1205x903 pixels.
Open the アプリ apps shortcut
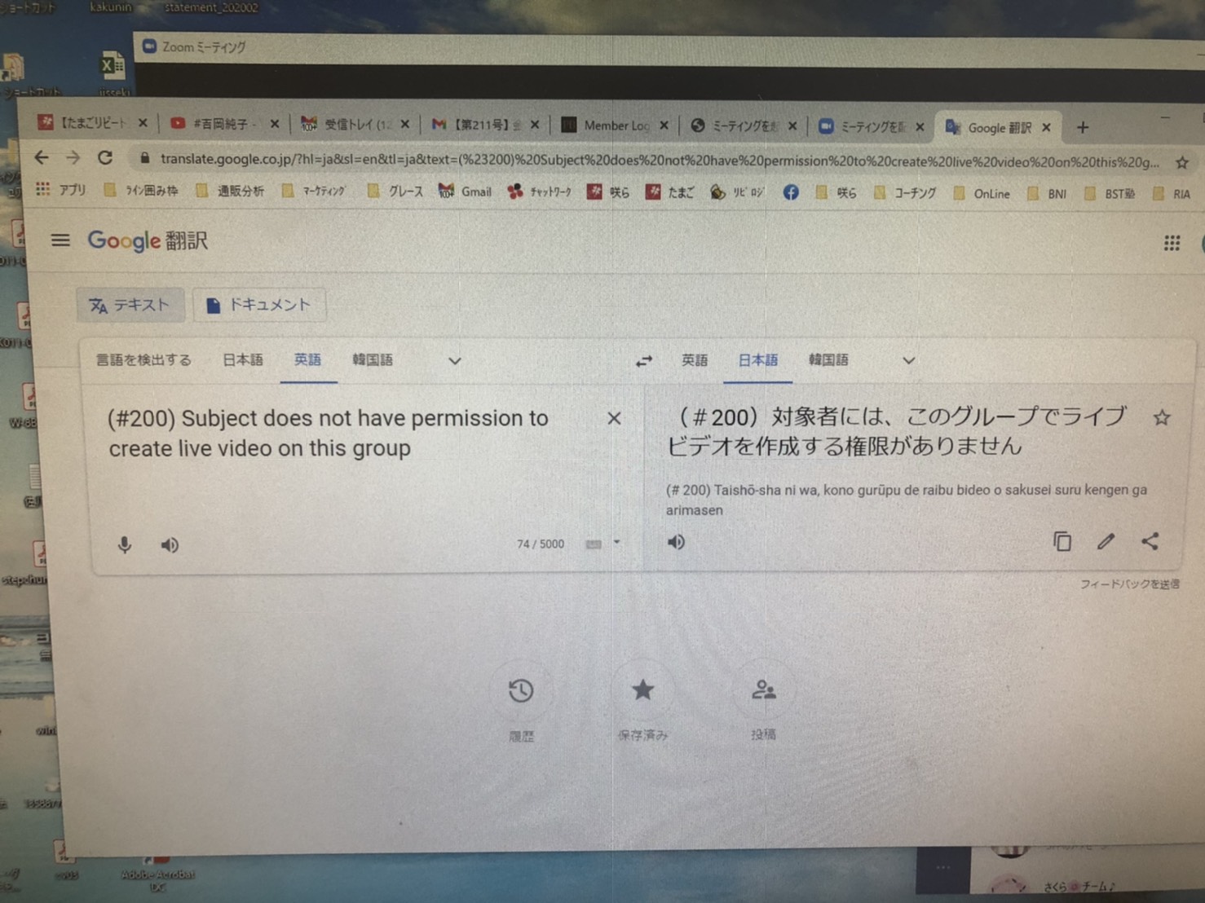click(x=61, y=189)
